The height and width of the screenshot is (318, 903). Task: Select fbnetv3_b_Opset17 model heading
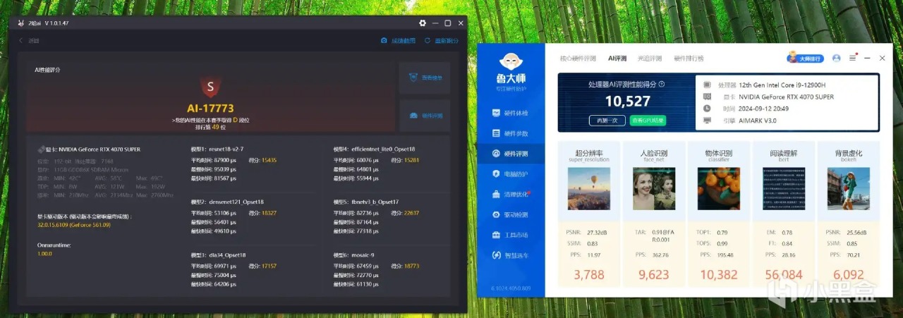tap(366, 202)
